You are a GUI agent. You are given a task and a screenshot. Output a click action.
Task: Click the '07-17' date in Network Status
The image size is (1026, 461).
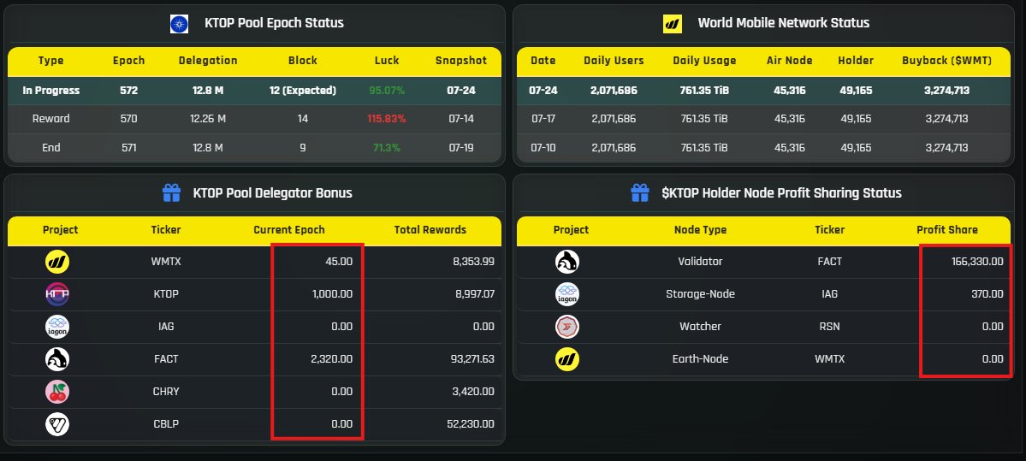click(x=543, y=119)
